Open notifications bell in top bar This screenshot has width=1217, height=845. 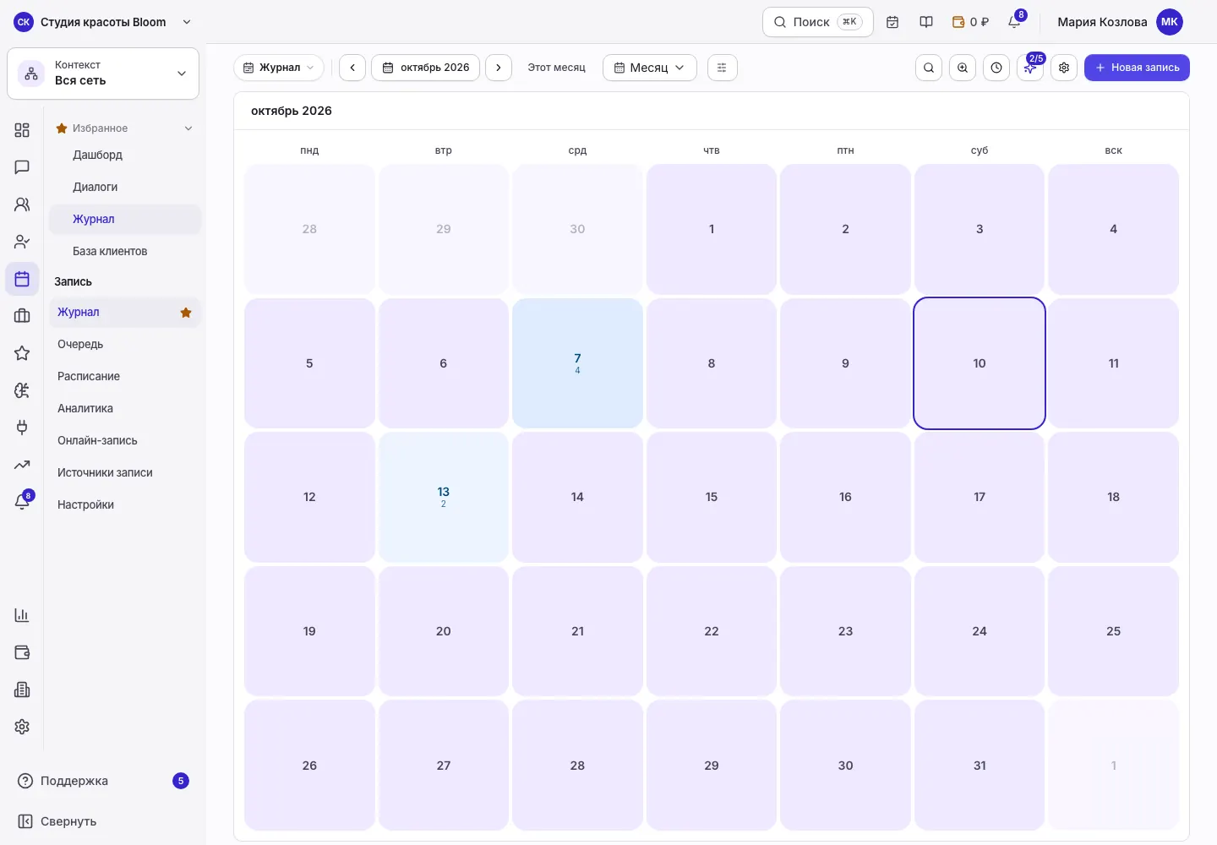click(x=1014, y=22)
